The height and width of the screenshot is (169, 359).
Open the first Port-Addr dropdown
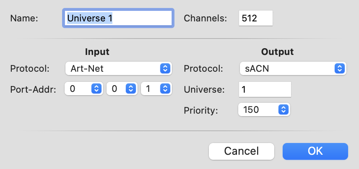(84, 88)
